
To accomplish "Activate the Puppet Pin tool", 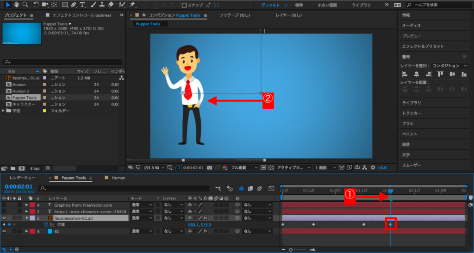I will point(133,5).
